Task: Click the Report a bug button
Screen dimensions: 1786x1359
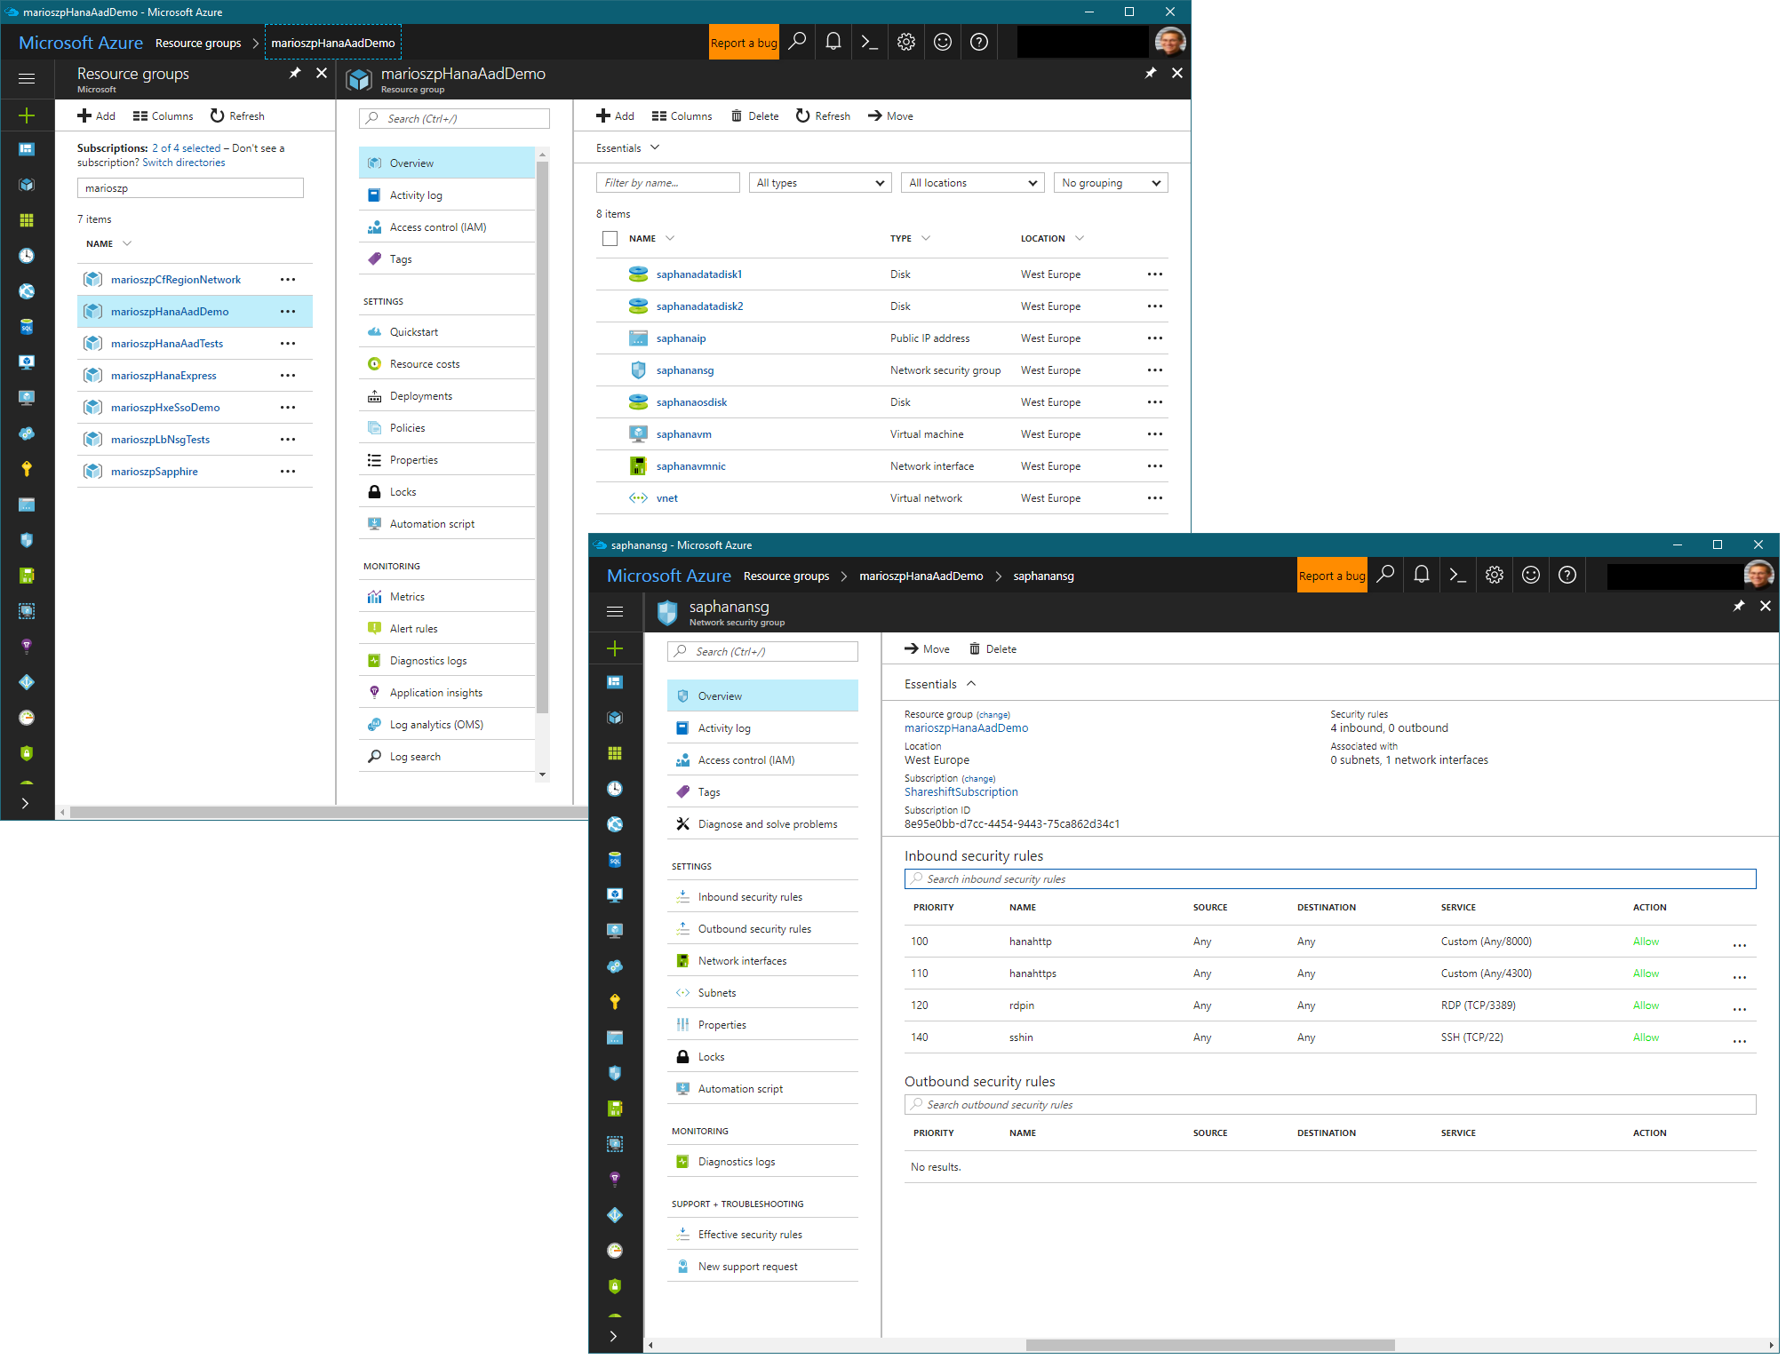Action: 744,43
